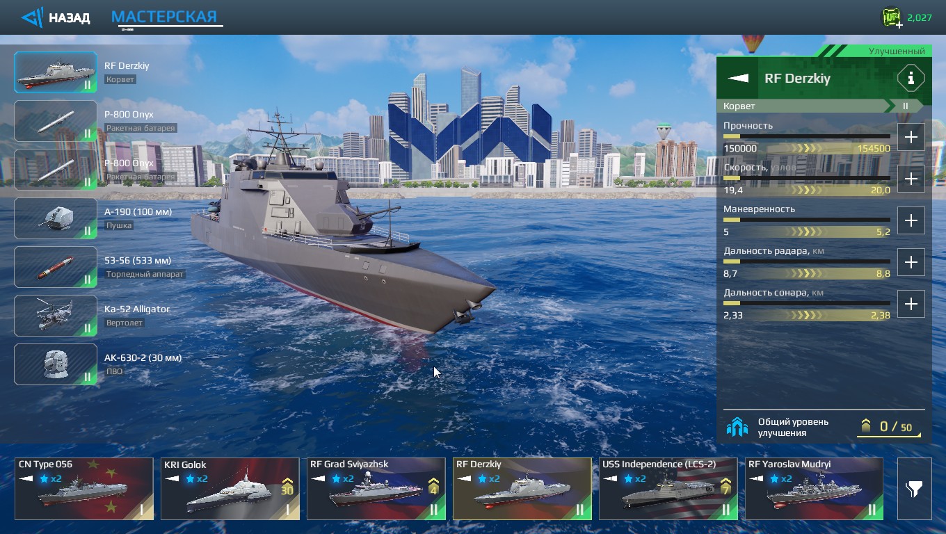This screenshot has height=534, width=946.
Task: Open the ship filter funnel button
Action: point(914,489)
